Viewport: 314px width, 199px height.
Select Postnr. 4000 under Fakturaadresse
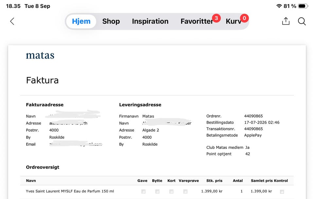(54, 130)
